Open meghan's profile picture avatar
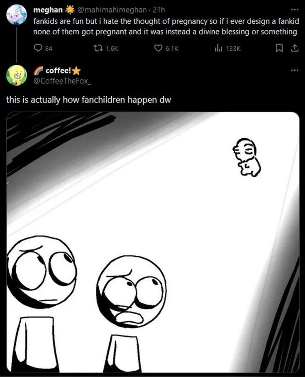305x377 pixels. (17, 14)
